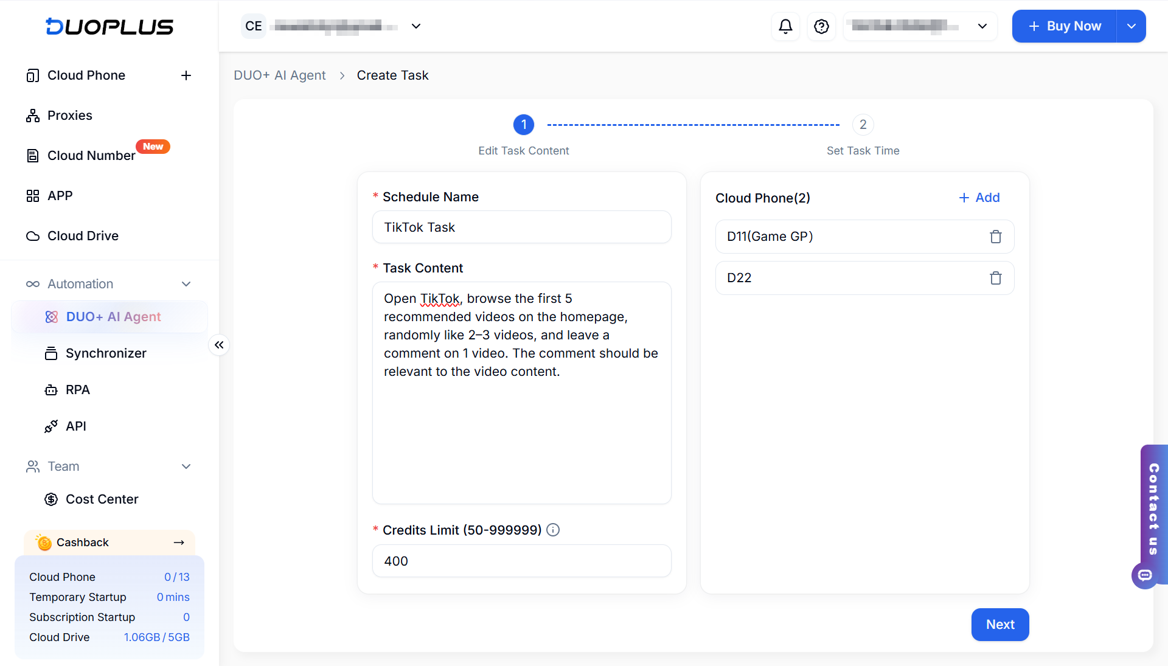
Task: Click the CE team avatar
Action: point(254,26)
